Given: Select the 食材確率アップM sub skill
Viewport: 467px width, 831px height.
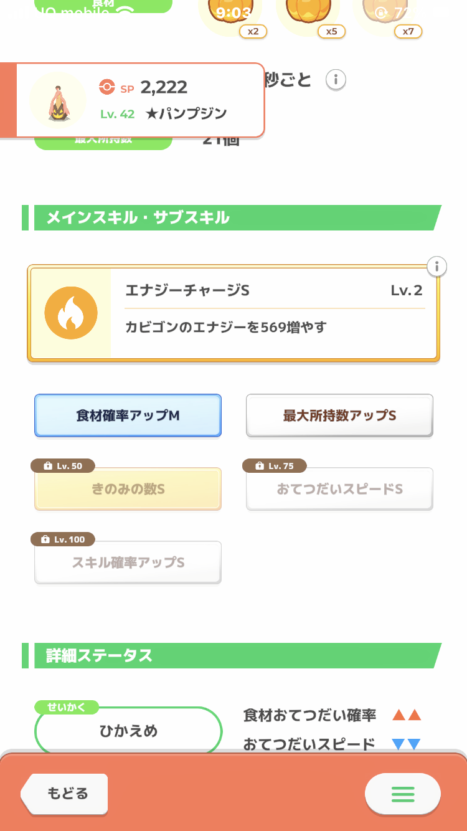Looking at the screenshot, I should pyautogui.click(x=128, y=415).
